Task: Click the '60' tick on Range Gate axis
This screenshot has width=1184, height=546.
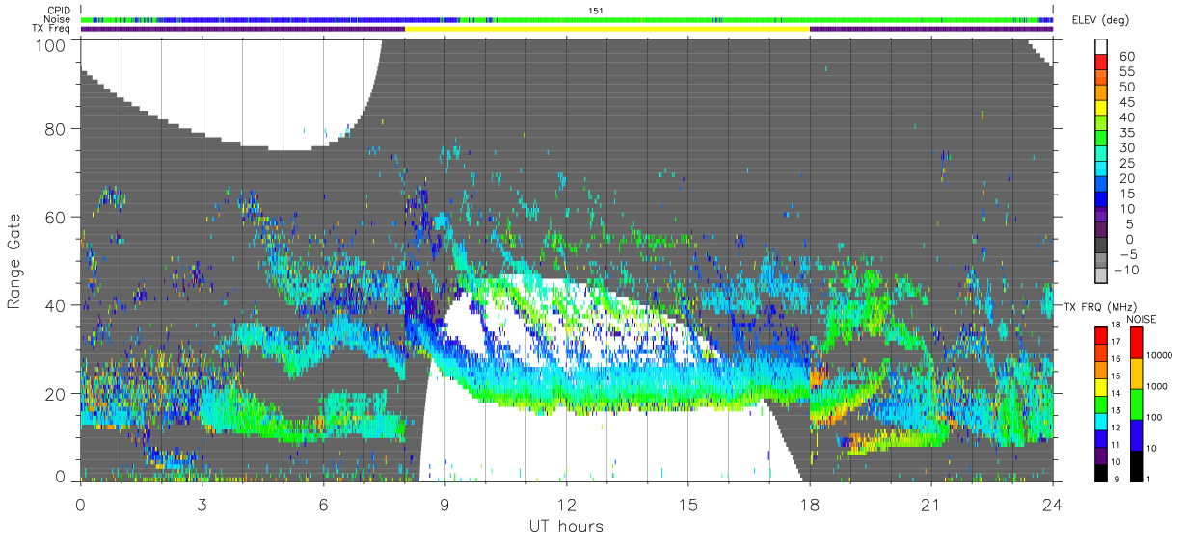Action: [x=56, y=217]
